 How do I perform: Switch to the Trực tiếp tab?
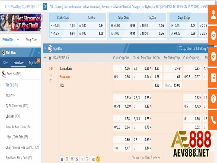tap(33, 63)
